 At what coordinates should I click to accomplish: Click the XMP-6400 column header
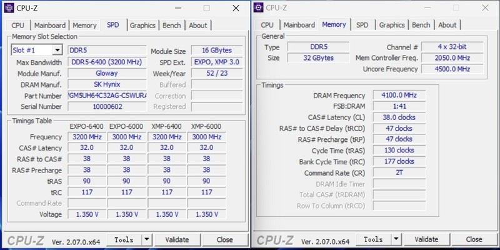pyautogui.click(x=166, y=127)
